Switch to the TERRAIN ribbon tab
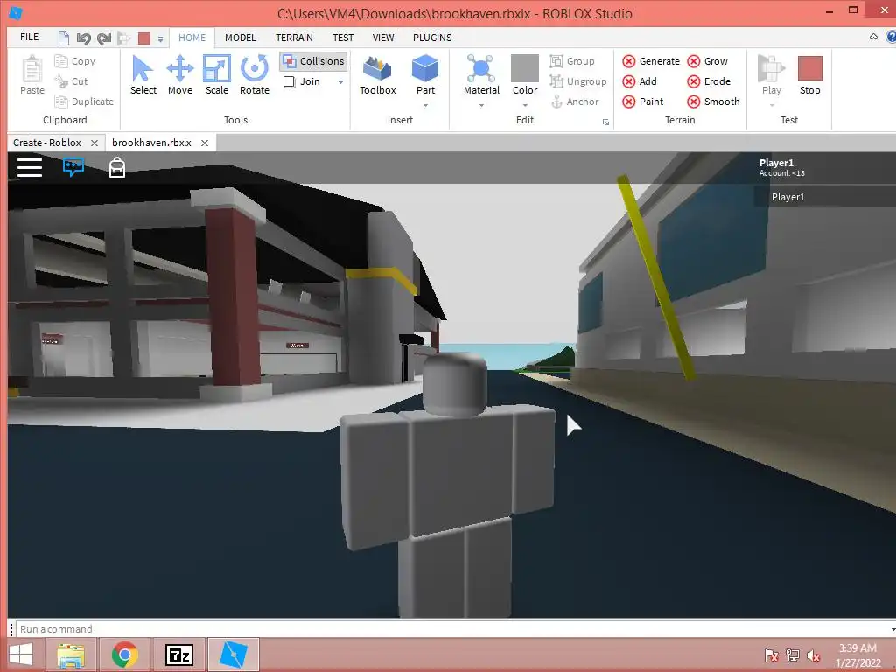This screenshot has height=672, width=896. pos(294,37)
